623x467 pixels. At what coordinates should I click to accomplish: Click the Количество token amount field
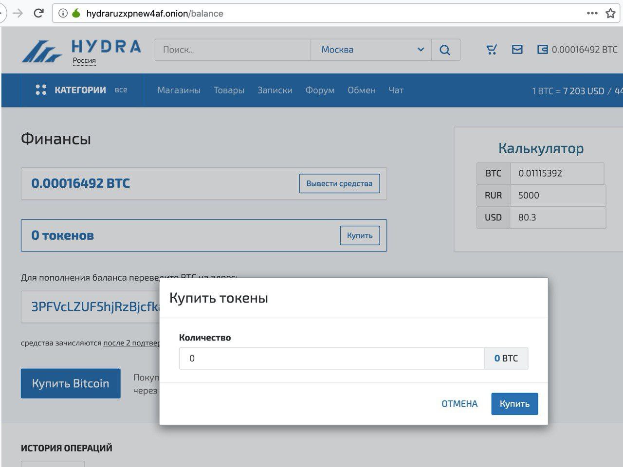coord(331,359)
